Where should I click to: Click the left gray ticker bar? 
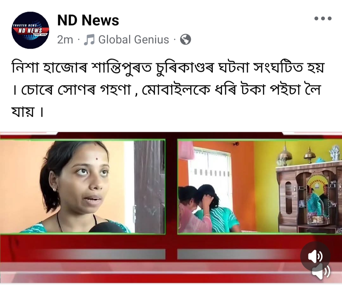83,254
